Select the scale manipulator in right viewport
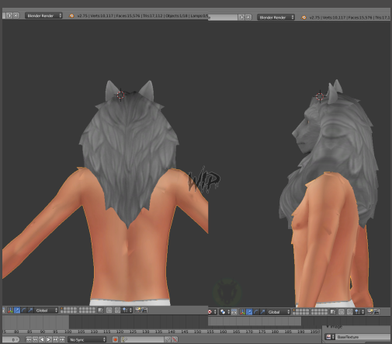392x344 pixels. click(x=262, y=312)
